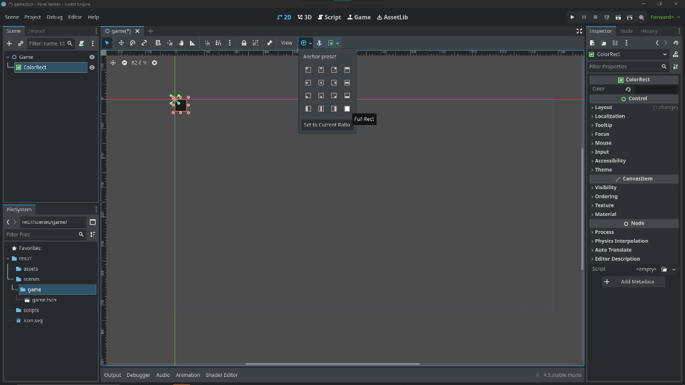Activate the Pan Mode hand tool
685x385 pixels.
(x=181, y=43)
